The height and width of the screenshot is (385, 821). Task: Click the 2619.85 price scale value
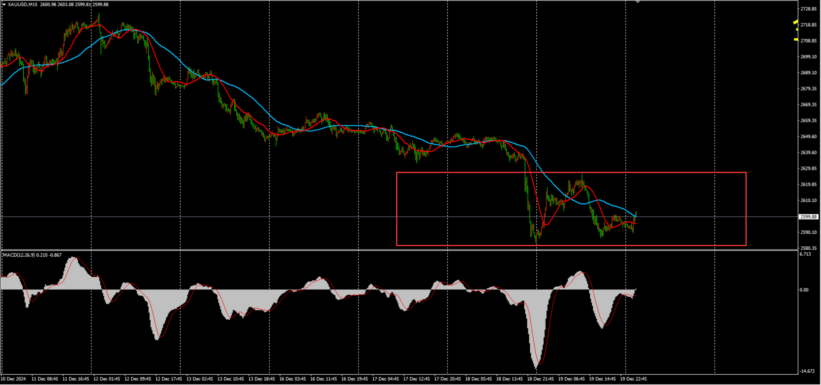click(x=809, y=185)
